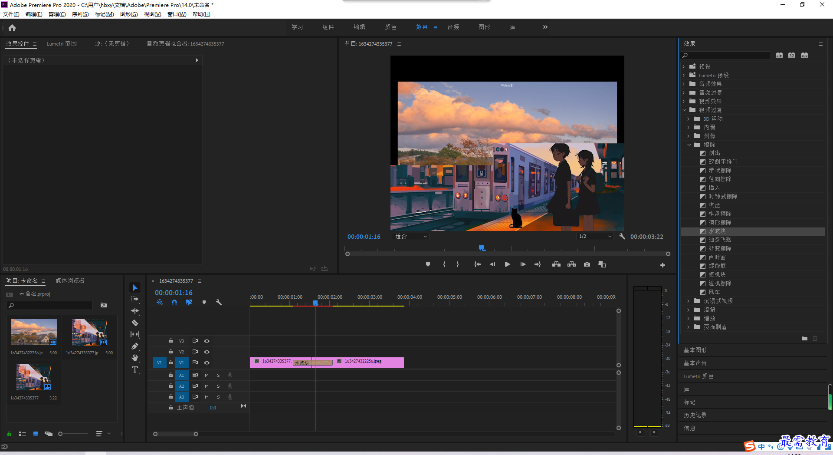Open the 文件 menu

coord(11,14)
